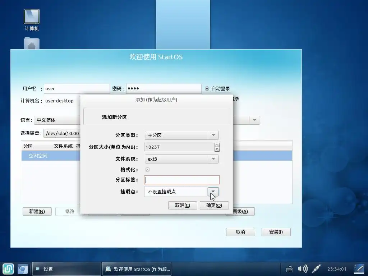
Task: Cancel the add partition dialog 取消(C)
Action: 183,205
